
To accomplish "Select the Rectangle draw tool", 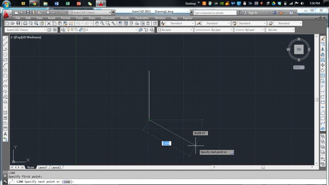I will coord(5,60).
